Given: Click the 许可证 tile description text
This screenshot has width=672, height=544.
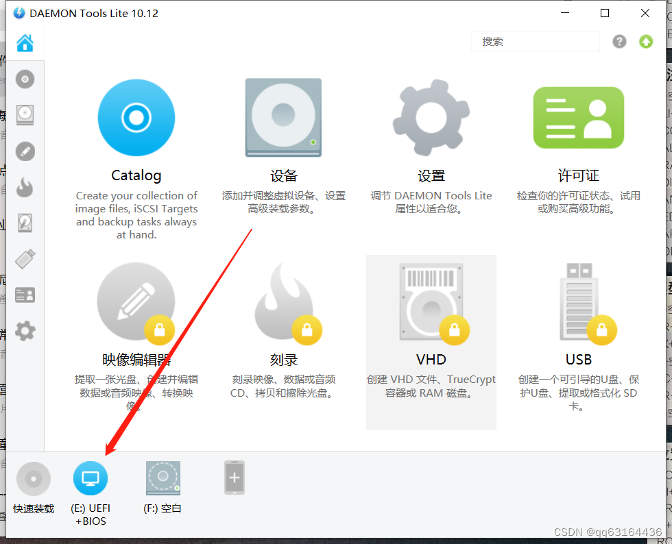Looking at the screenshot, I should (x=579, y=202).
